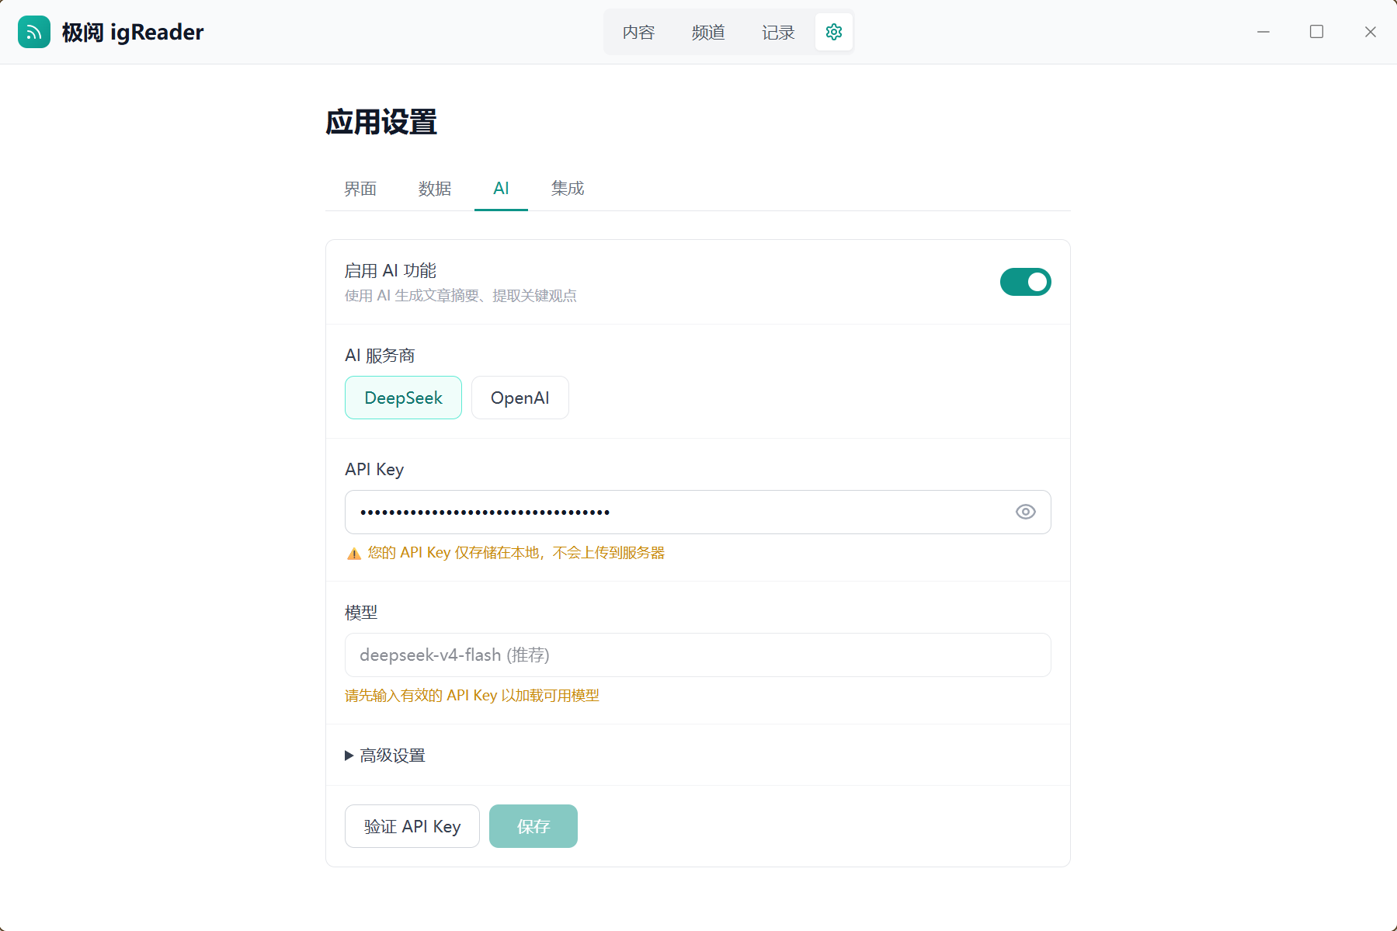Screen dimensions: 1397x931
Task: Reveal the API Key with eye icon
Action: coord(1026,512)
